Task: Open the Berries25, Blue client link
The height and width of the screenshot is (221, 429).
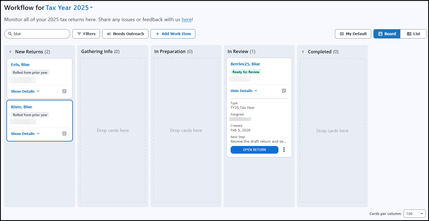Action: 245,64
